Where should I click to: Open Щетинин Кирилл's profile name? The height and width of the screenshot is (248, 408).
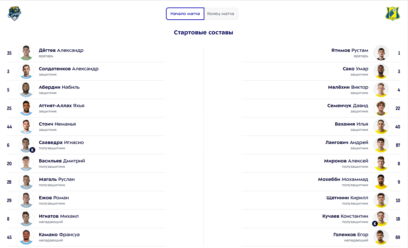pyautogui.click(x=347, y=198)
